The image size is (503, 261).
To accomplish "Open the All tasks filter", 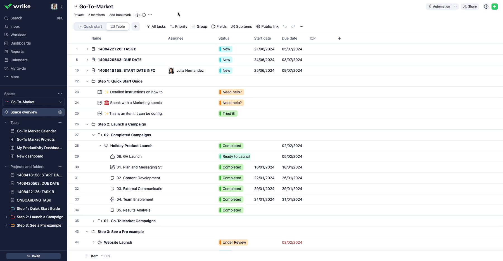I will tap(156, 26).
